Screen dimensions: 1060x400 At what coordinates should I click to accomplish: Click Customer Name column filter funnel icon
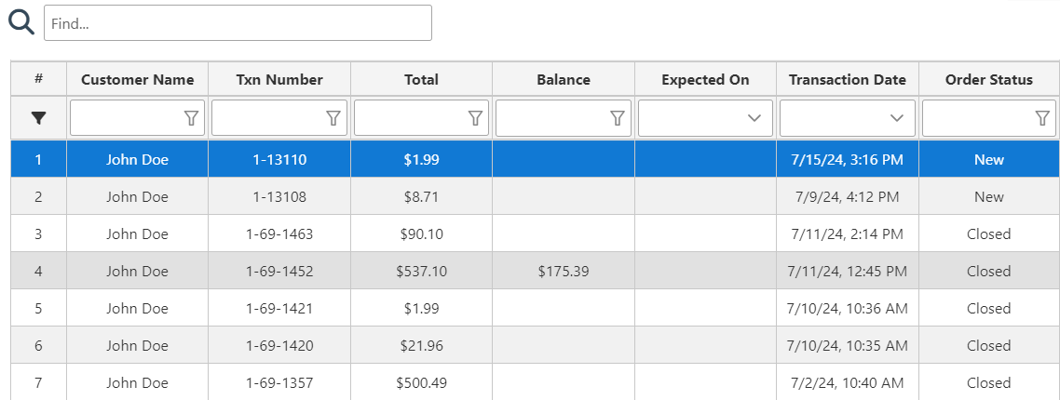[191, 118]
